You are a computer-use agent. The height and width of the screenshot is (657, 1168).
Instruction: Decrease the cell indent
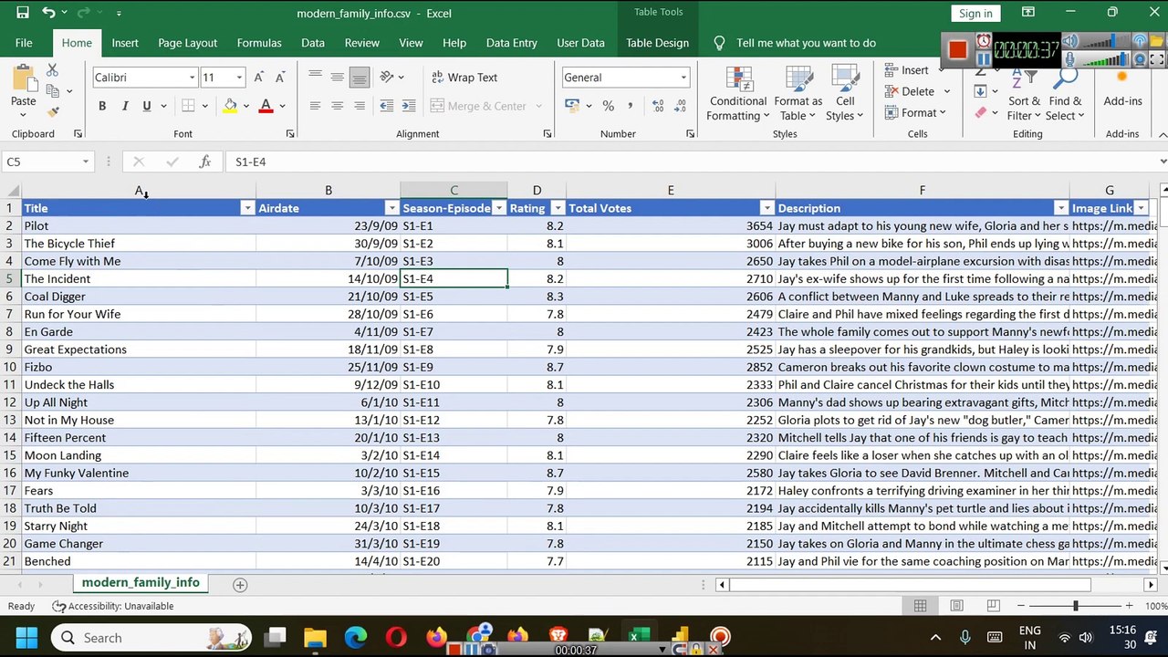[x=386, y=106]
